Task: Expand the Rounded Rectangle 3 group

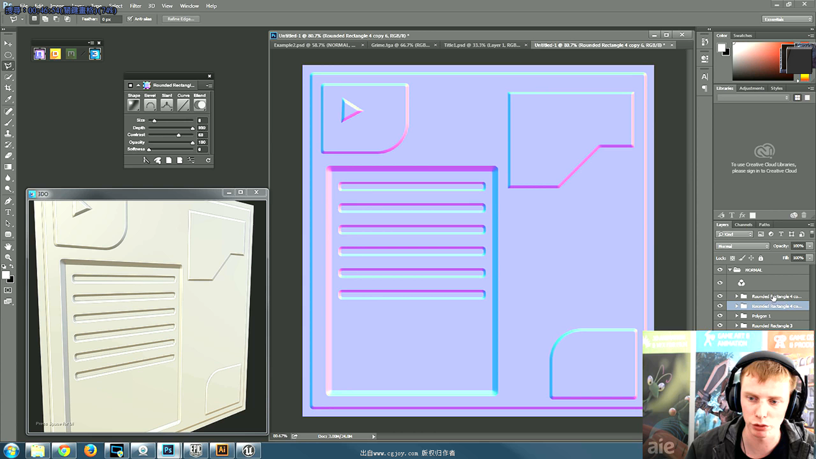Action: pos(736,325)
